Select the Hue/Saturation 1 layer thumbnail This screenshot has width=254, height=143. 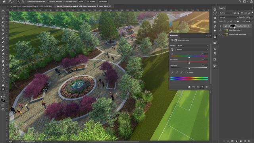tap(226, 30)
